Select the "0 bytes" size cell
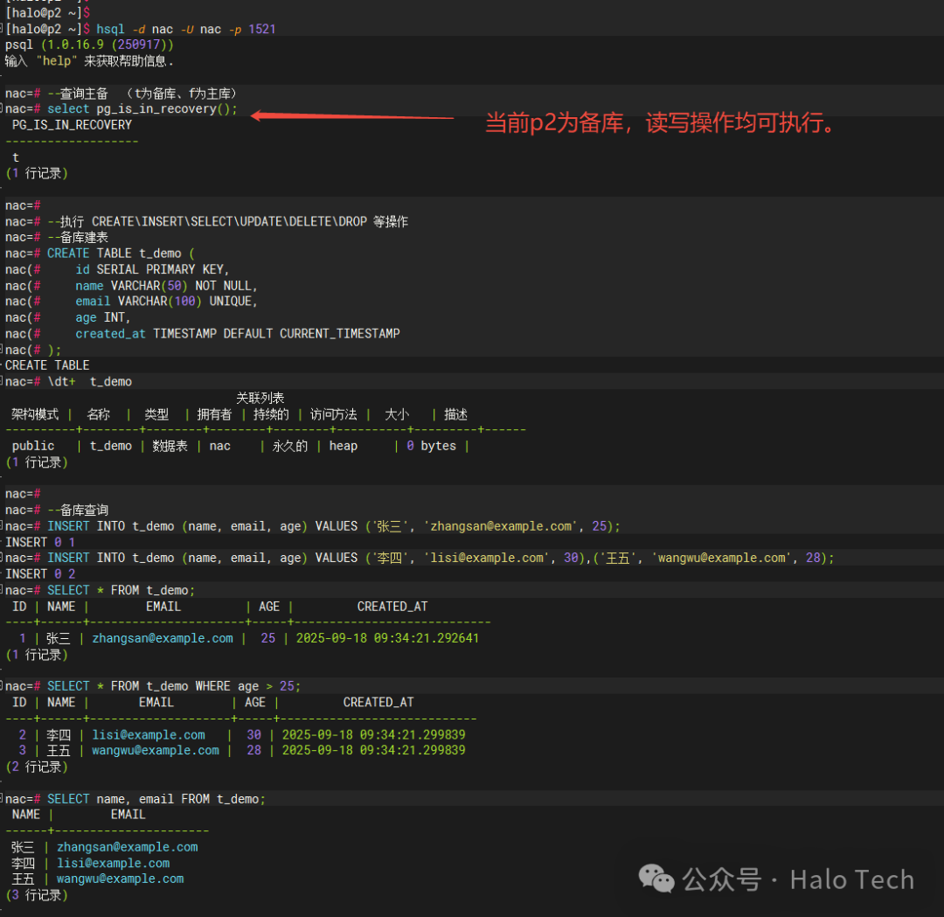944x917 pixels. 431,446
